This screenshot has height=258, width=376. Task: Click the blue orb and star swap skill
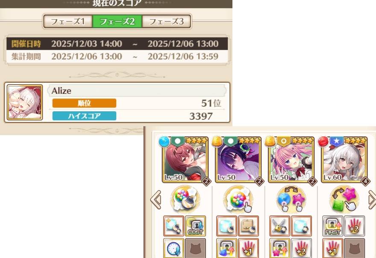[291, 200]
